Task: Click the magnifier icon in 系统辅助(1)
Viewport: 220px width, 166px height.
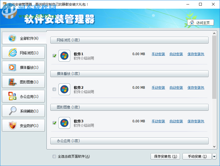Action: click(x=13, y=111)
